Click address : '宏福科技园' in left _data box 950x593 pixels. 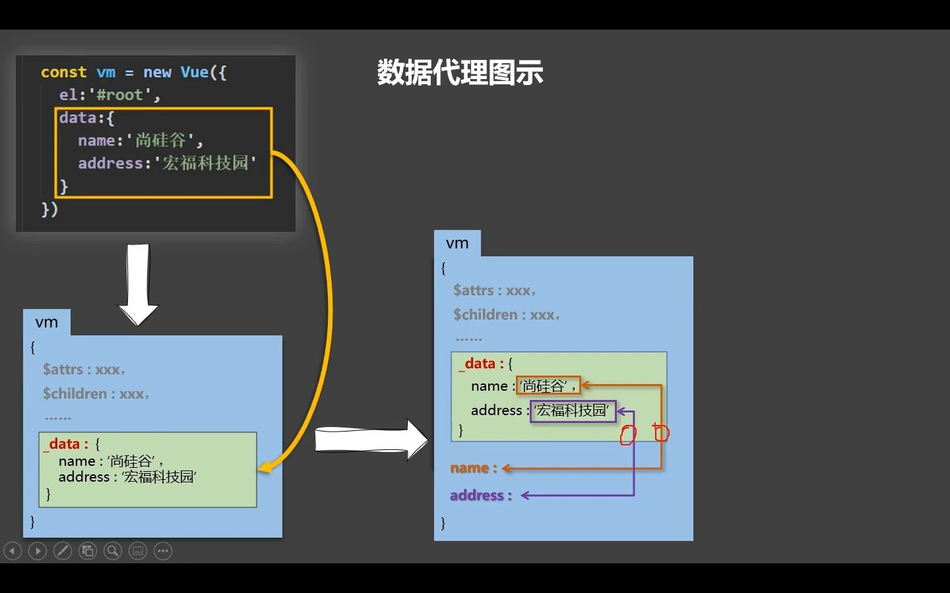(127, 477)
